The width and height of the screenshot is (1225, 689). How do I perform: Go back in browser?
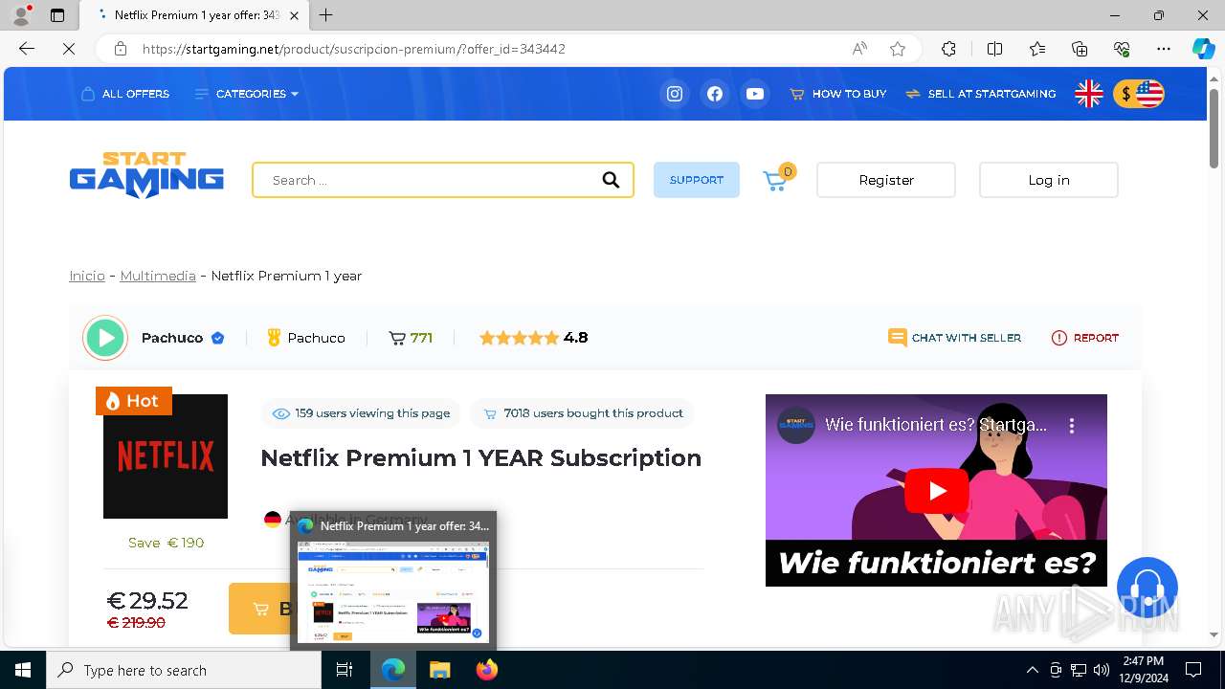click(27, 49)
